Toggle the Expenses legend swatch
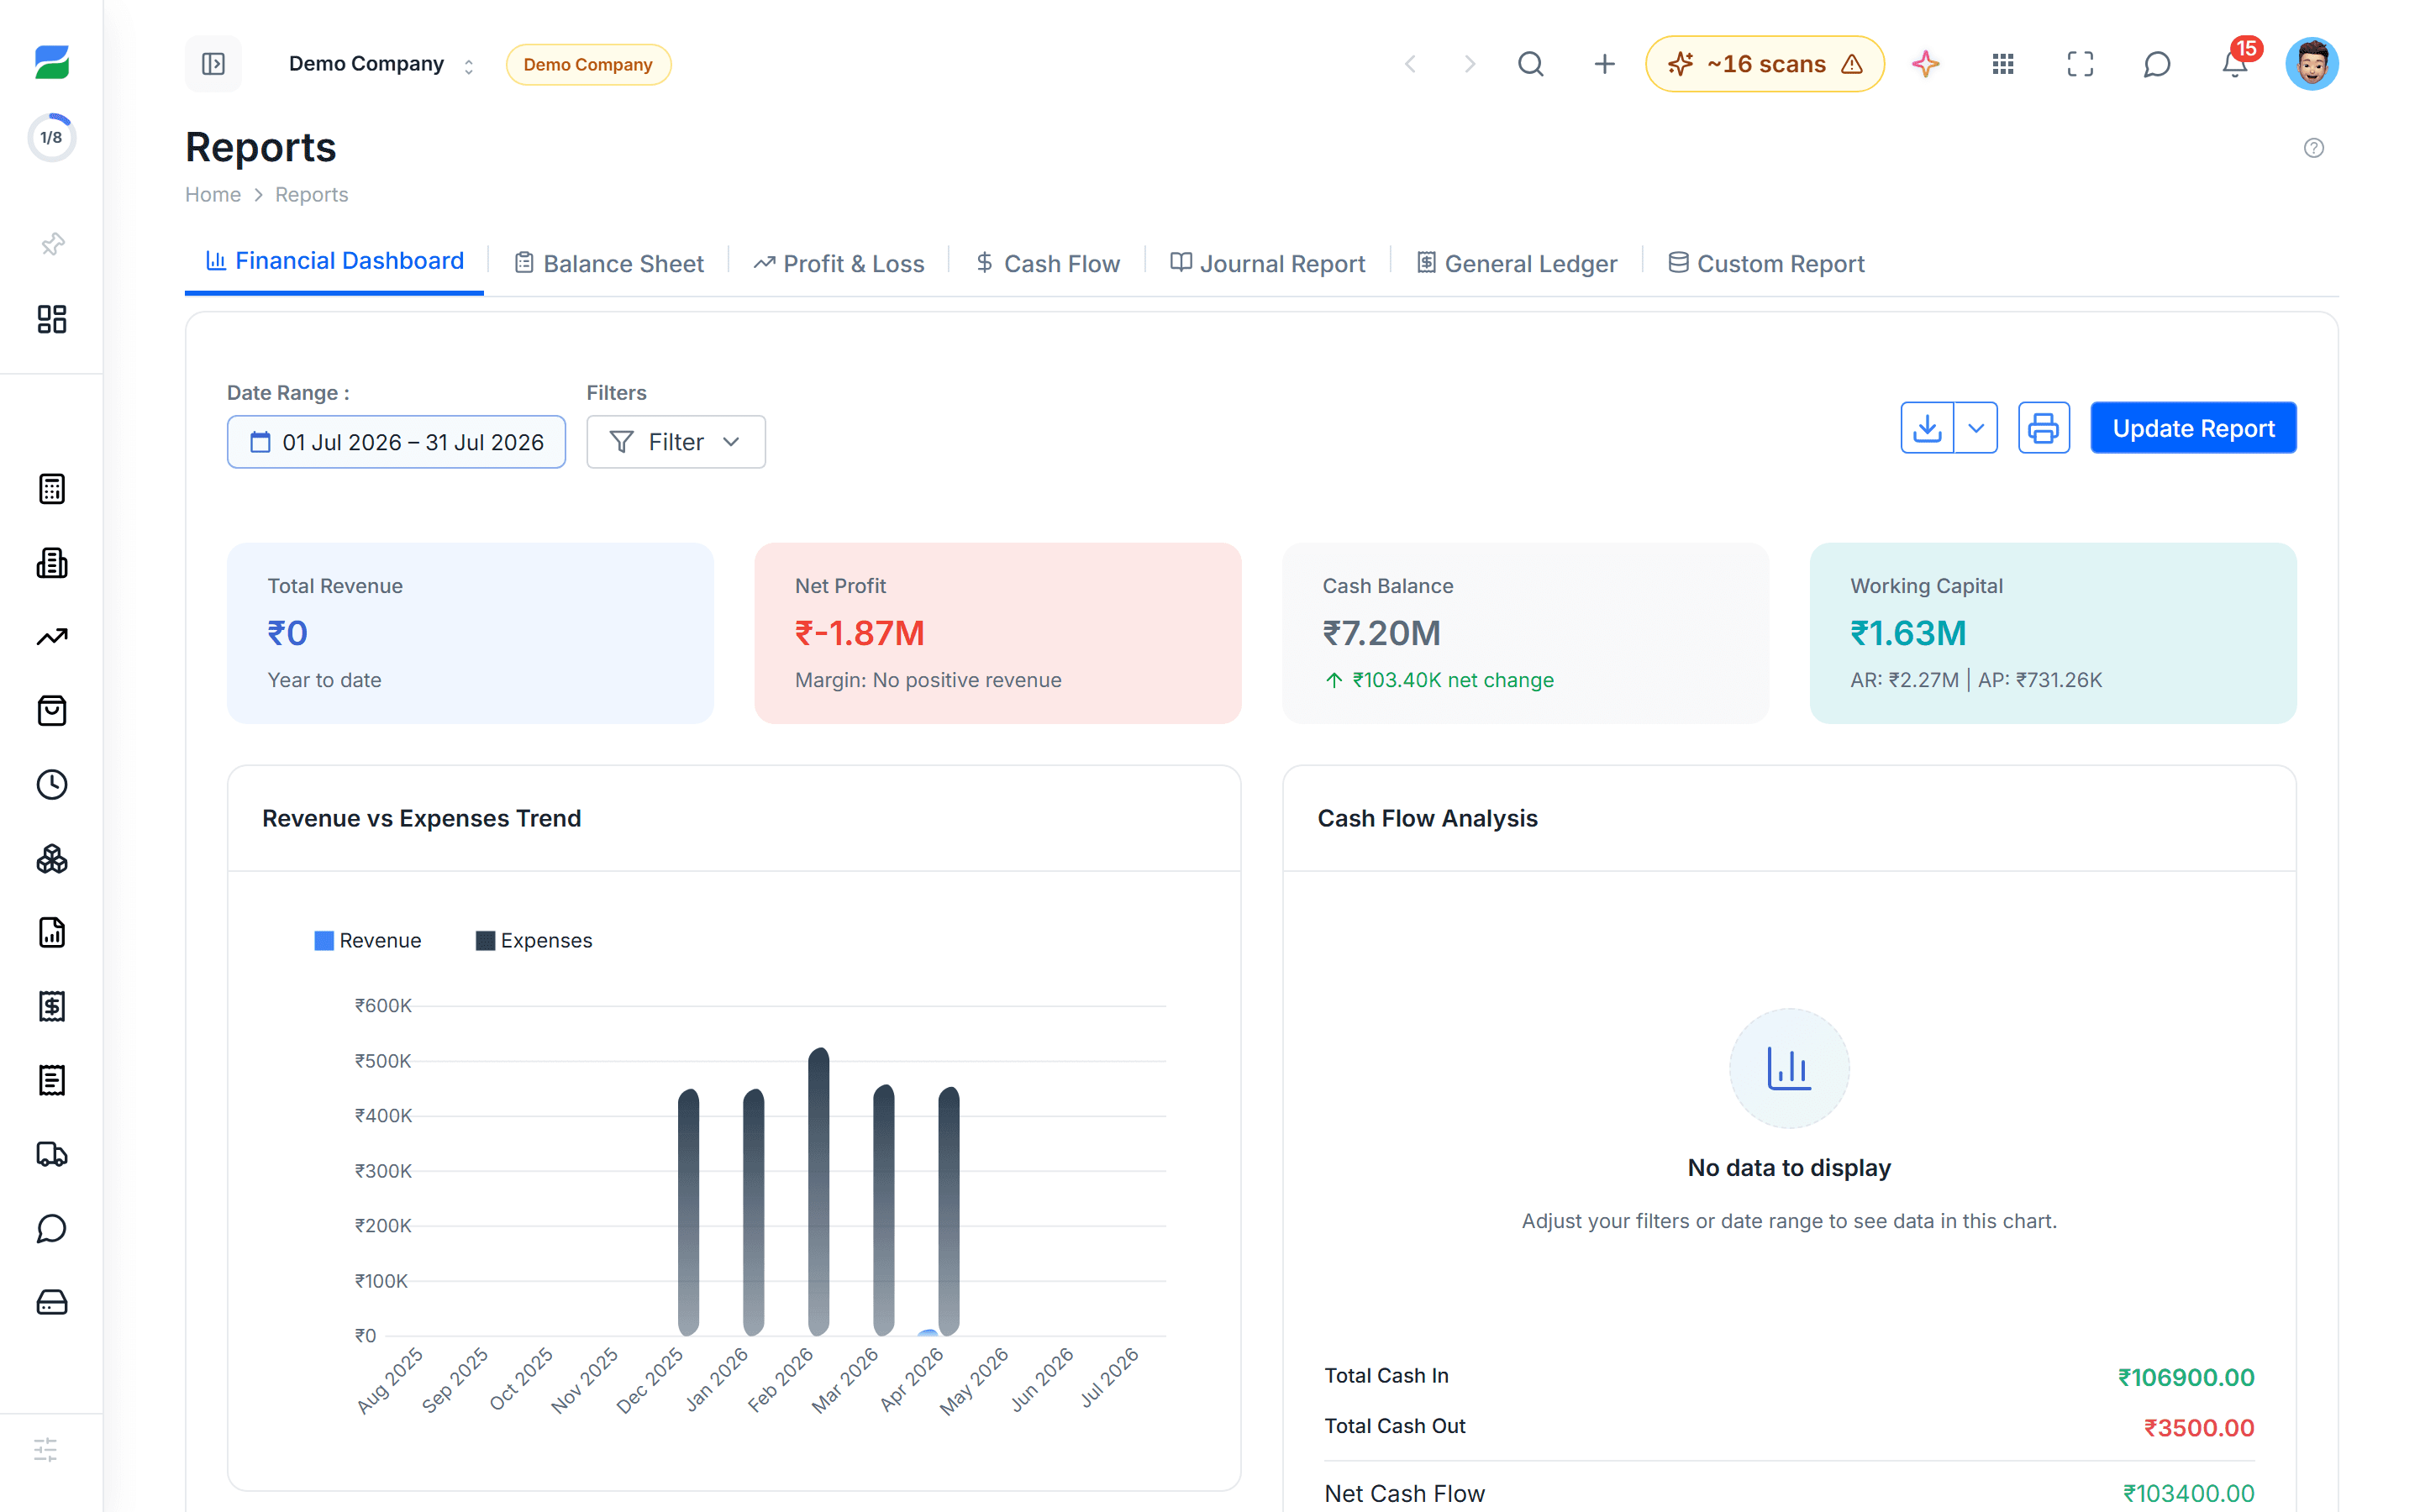This screenshot has width=2420, height=1512. coord(485,941)
